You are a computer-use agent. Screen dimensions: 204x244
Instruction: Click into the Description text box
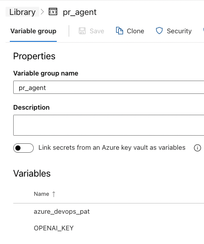109,125
